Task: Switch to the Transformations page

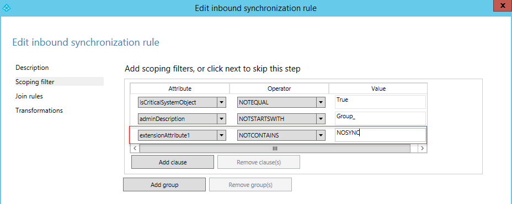Action: 39,111
